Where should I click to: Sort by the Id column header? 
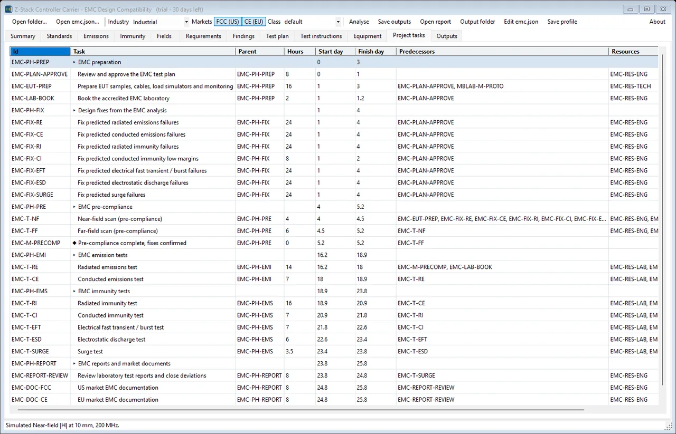click(x=40, y=52)
